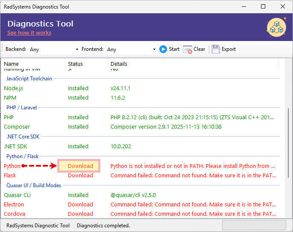
Task: Click Download for Electron
Action: (80, 205)
